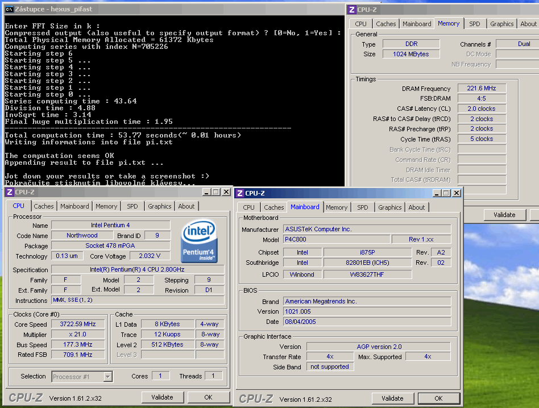Switch to SPD tab in Memory window
This screenshot has width=539, height=408.
tap(475, 24)
